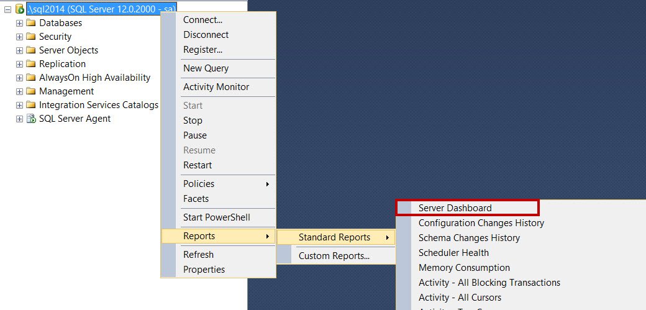The image size is (646, 310).
Task: Click the Replication folder icon
Action: 31,63
